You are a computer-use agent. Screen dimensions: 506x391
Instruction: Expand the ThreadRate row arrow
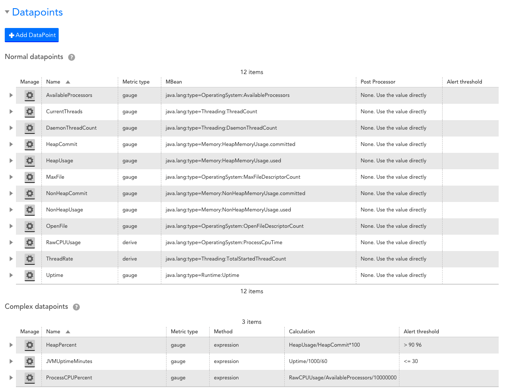click(11, 259)
